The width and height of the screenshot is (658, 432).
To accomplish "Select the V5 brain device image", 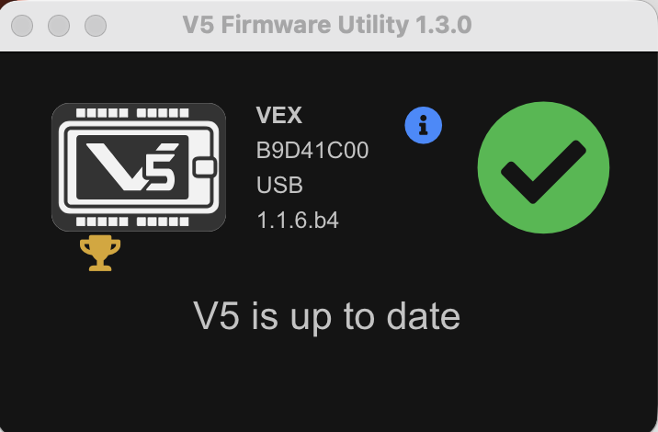I will (139, 167).
